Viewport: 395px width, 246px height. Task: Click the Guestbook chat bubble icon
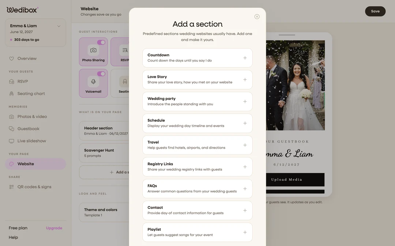click(x=12, y=129)
